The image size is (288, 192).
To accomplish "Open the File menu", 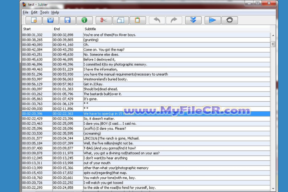I will tap(26, 12).
